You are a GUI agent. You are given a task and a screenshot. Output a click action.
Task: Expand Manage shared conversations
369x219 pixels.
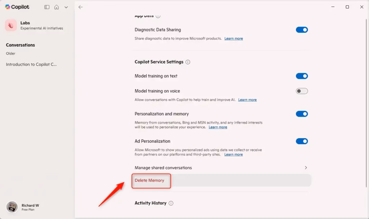pos(306,167)
